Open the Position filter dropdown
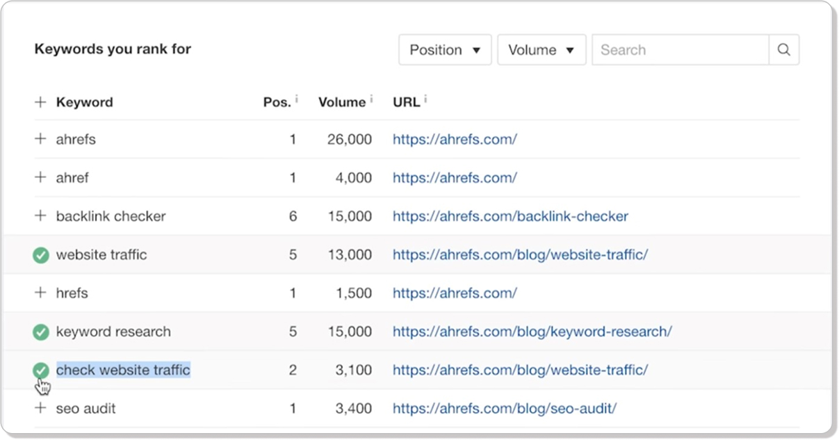The height and width of the screenshot is (440, 839). (x=445, y=50)
